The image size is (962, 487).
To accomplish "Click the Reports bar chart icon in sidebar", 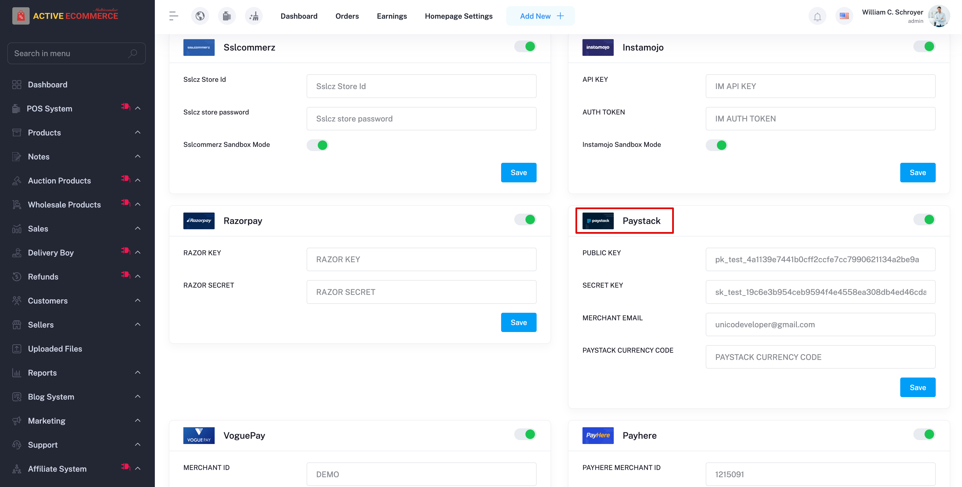I will 17,373.
